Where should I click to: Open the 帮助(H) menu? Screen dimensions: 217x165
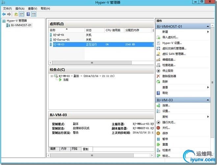click(45, 9)
